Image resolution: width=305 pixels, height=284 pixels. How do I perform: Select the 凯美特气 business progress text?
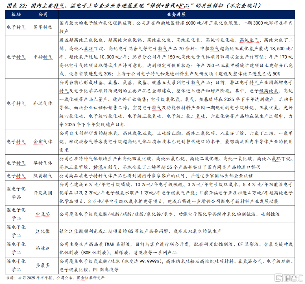click(156, 176)
